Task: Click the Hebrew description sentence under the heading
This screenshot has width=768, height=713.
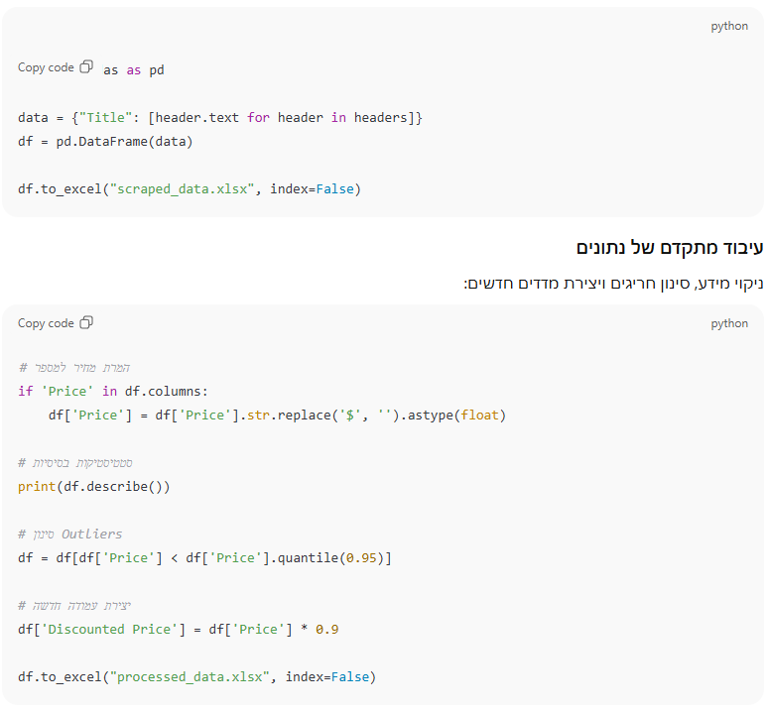Action: tap(613, 285)
